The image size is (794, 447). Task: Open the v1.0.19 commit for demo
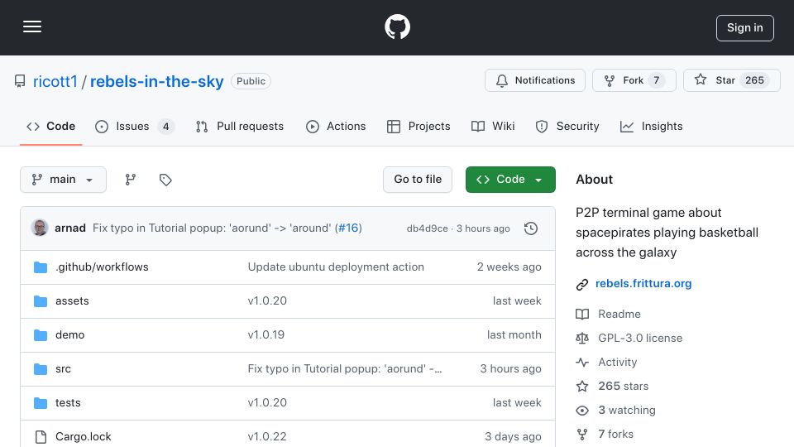266,335
